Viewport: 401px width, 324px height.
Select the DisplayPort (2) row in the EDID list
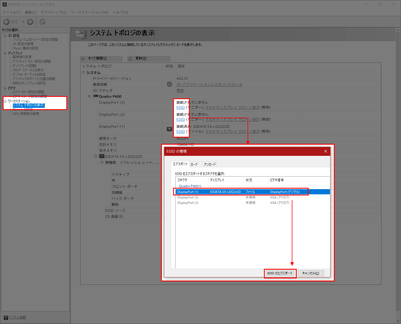pyautogui.click(x=253, y=197)
